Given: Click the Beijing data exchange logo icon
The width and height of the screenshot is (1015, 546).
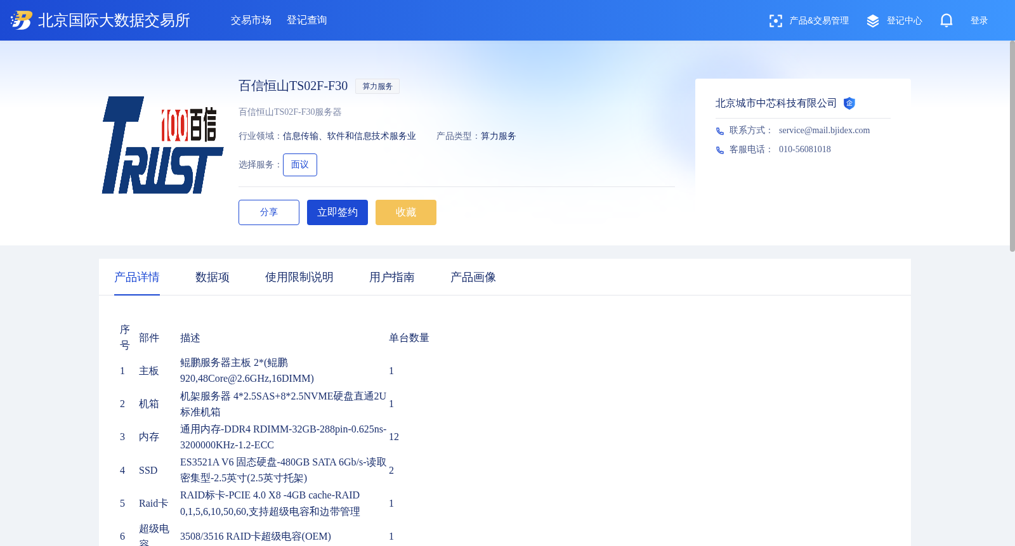Looking at the screenshot, I should 21,20.
